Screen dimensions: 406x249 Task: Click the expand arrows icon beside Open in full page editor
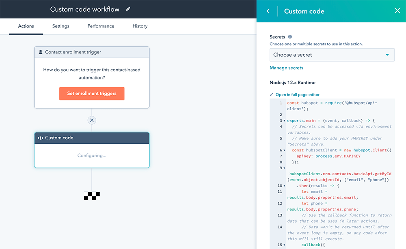pyautogui.click(x=272, y=94)
